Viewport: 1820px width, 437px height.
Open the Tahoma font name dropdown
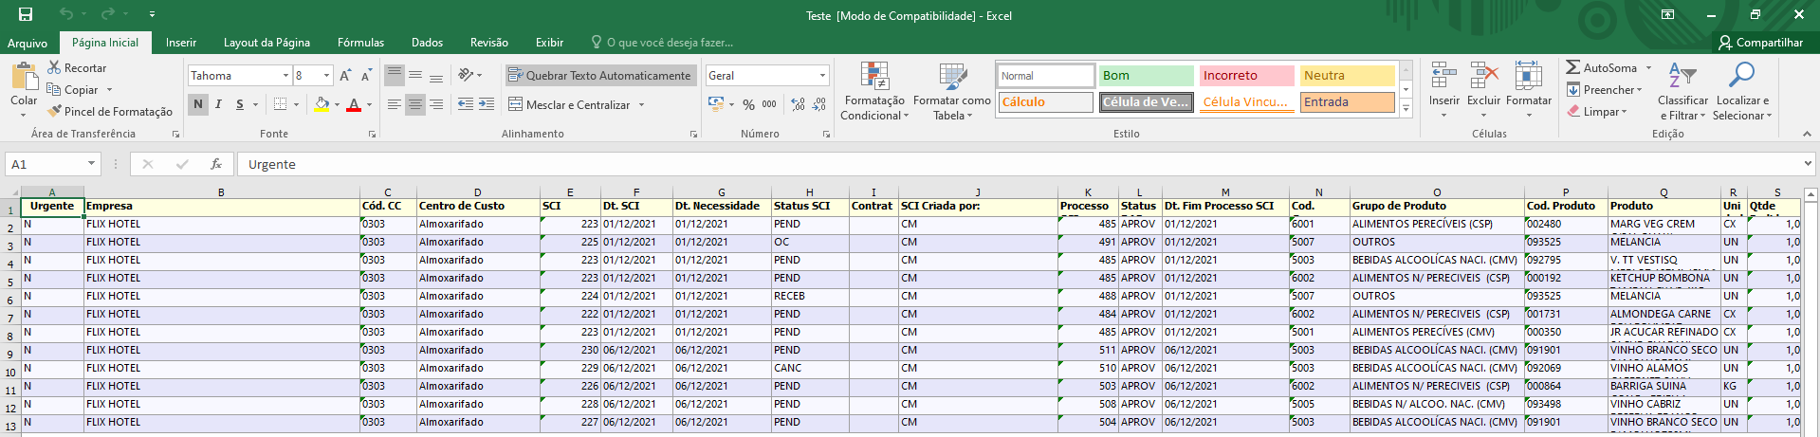tap(285, 75)
